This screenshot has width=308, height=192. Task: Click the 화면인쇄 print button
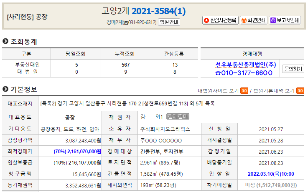pos(253,20)
